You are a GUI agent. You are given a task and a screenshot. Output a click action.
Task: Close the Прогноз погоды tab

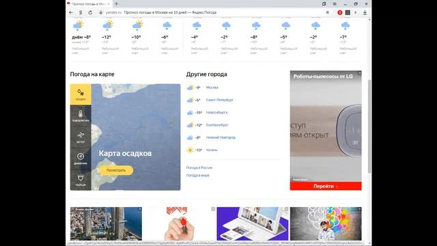(x=109, y=4)
